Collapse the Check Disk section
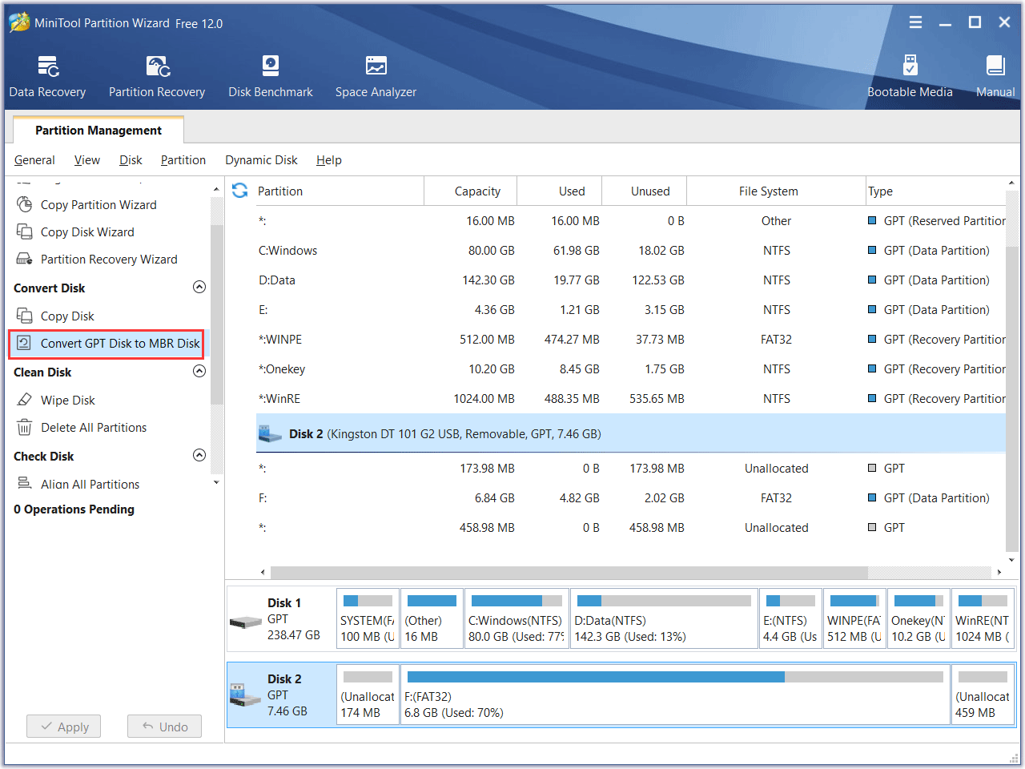The width and height of the screenshot is (1025, 769). [x=199, y=455]
